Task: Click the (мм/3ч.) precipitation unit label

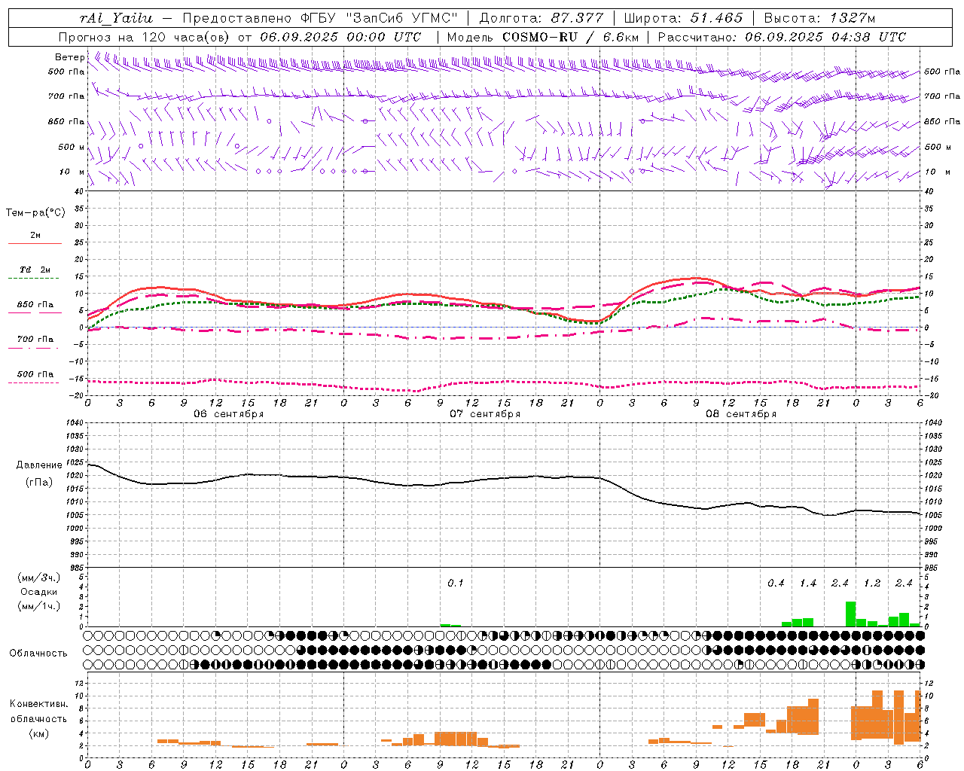Action: (x=38, y=577)
